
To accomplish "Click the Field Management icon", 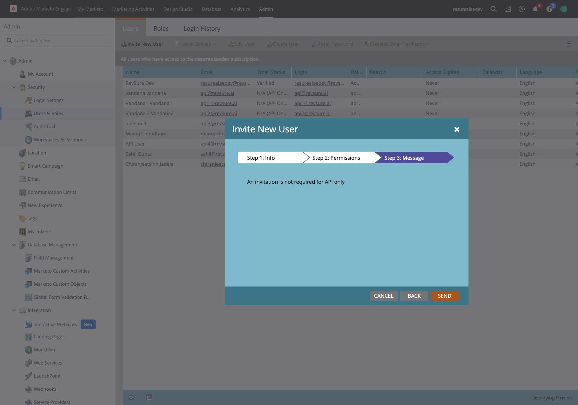I will [29, 258].
